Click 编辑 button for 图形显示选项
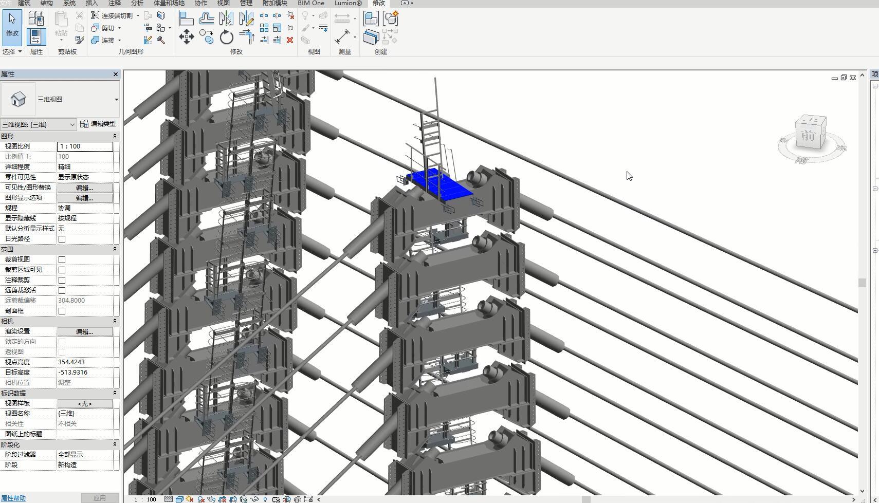The height and width of the screenshot is (503, 879). 85,198
